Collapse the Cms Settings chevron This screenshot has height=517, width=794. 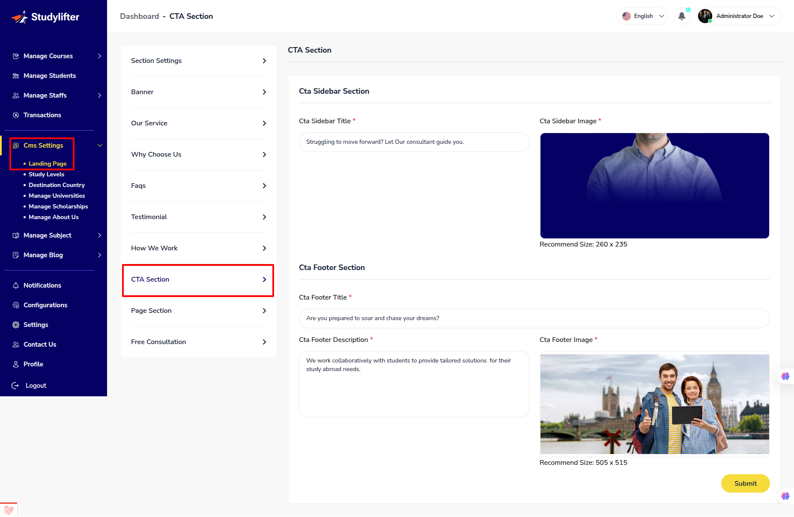[x=99, y=146]
